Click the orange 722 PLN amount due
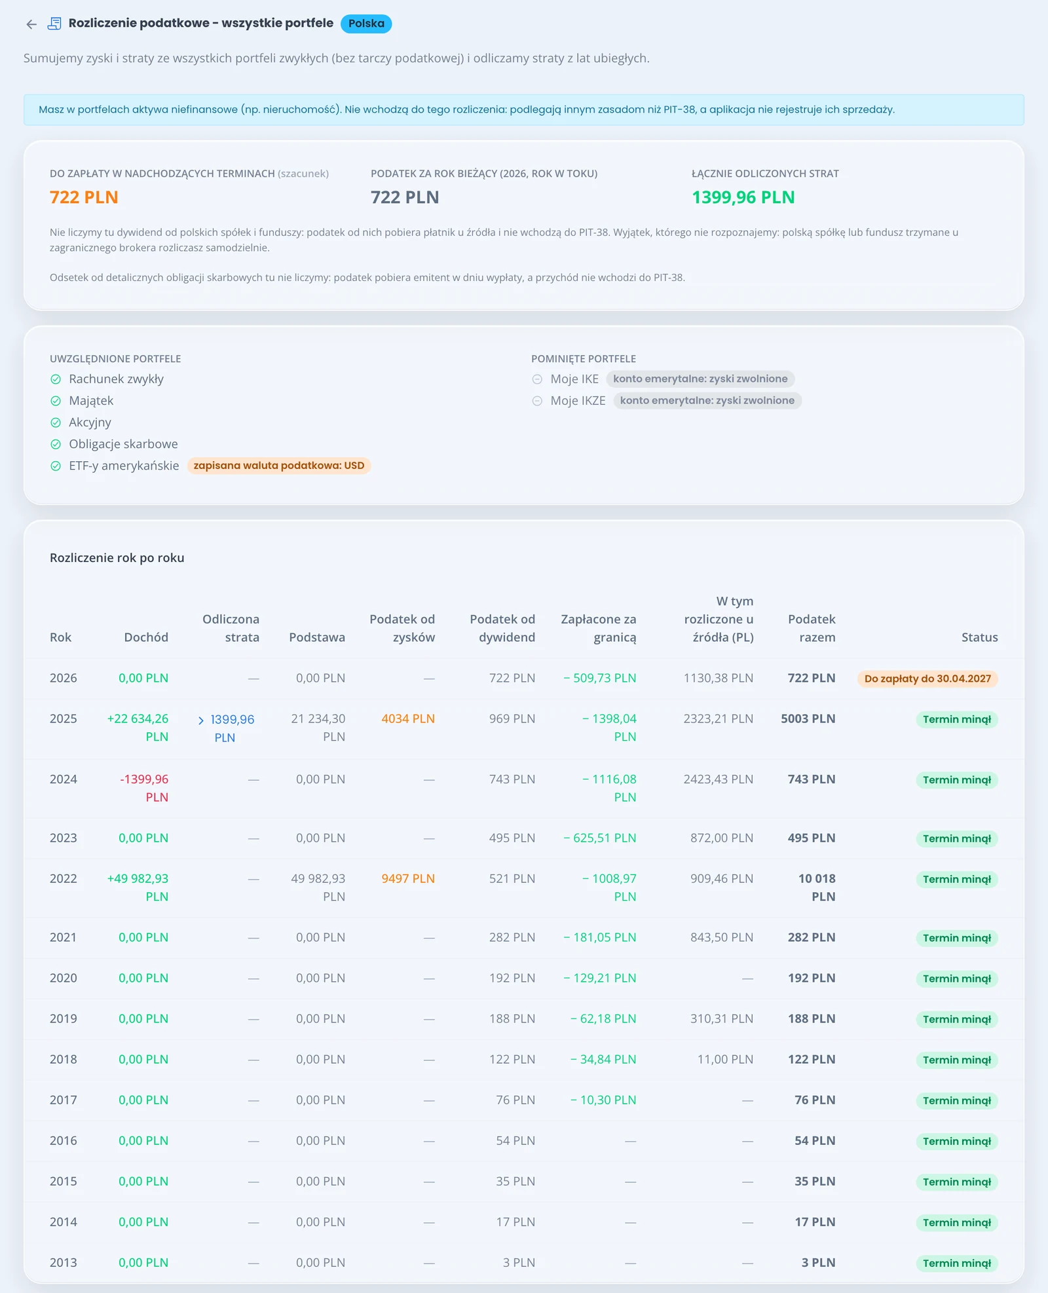The height and width of the screenshot is (1293, 1048). (84, 197)
